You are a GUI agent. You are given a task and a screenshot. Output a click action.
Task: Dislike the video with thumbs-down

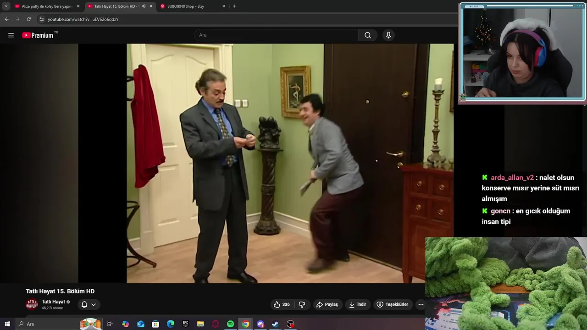302,304
